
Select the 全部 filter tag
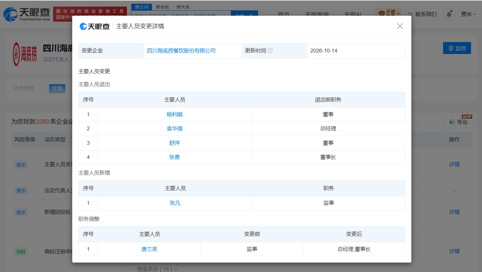[57, 88]
